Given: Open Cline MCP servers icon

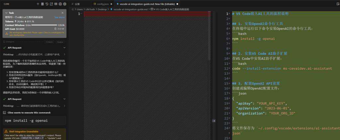Looking at the screenshot, I should click(42, 4).
